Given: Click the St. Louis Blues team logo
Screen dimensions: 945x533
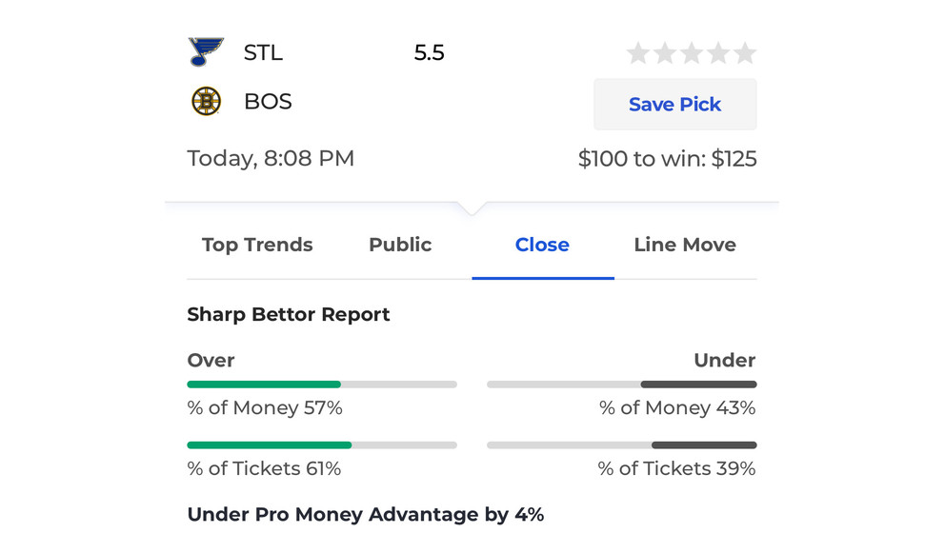Looking at the screenshot, I should (206, 51).
